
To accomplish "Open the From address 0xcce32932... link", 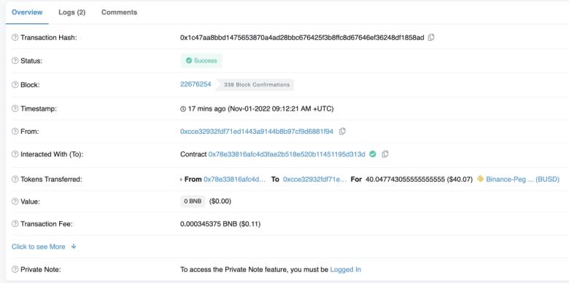I will 257,132.
